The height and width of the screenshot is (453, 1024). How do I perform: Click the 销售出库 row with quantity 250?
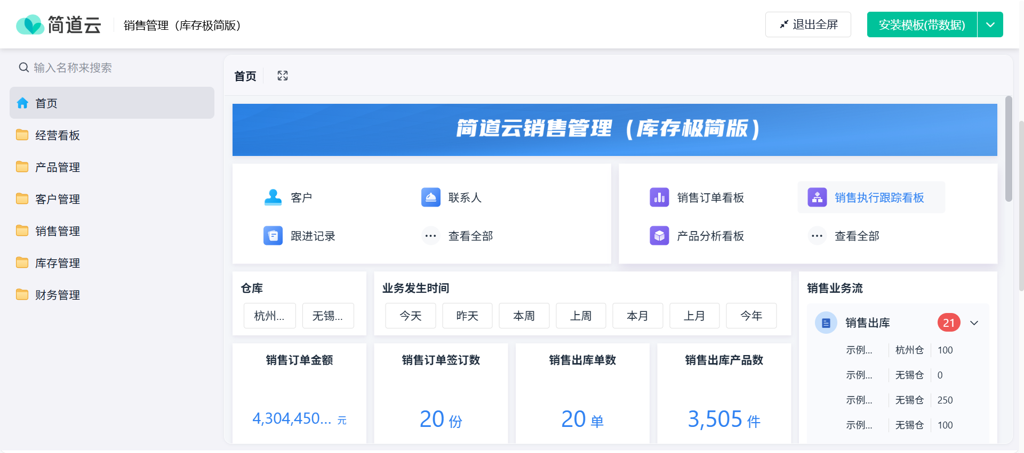[899, 400]
